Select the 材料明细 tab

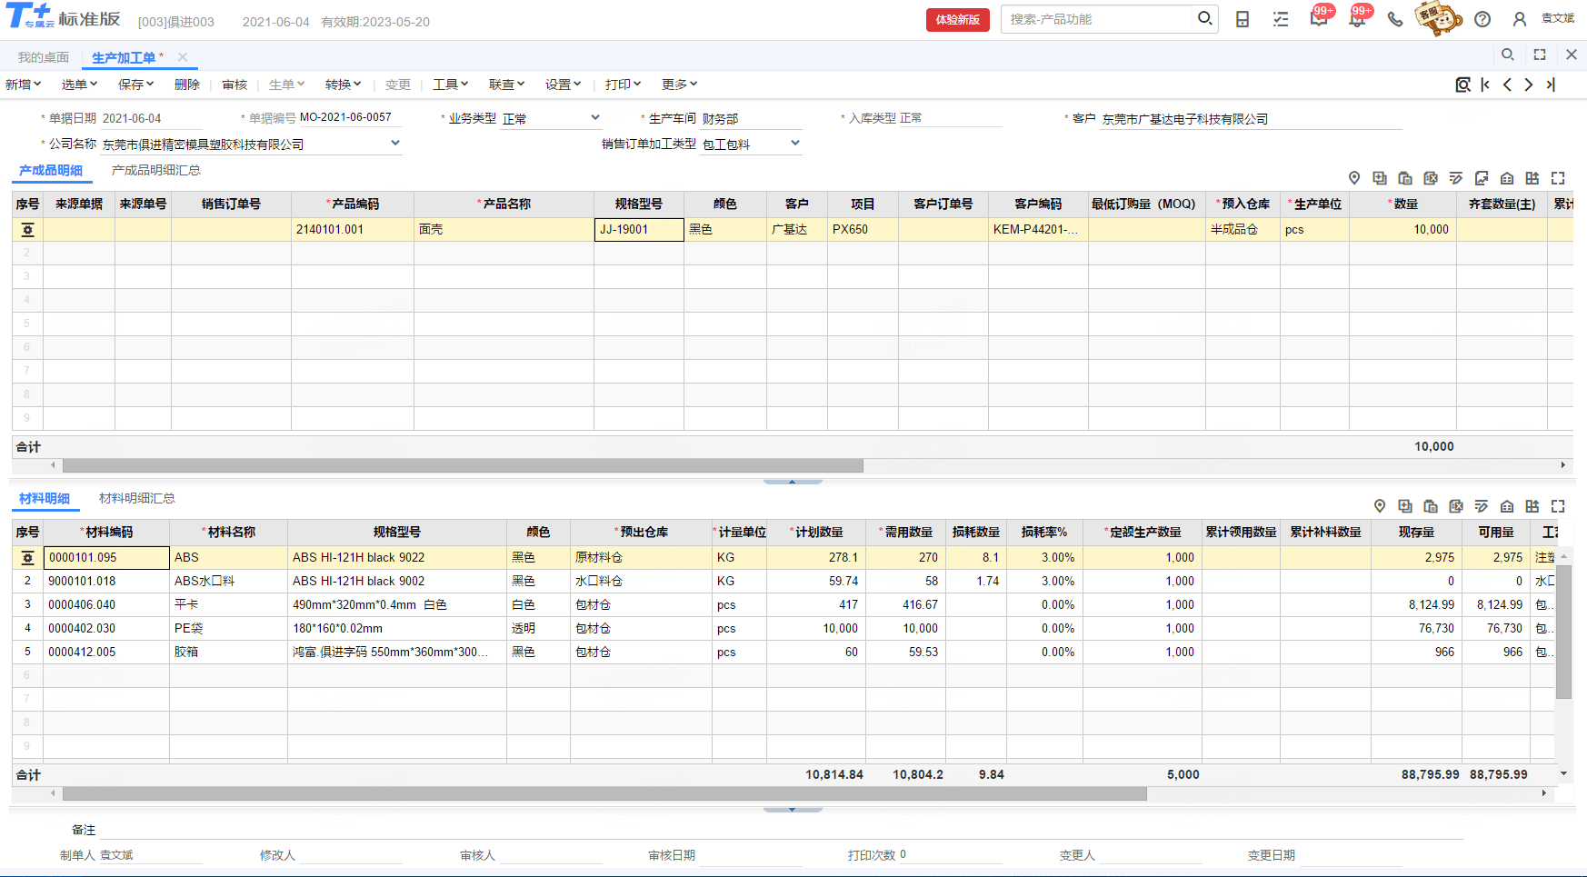click(45, 498)
